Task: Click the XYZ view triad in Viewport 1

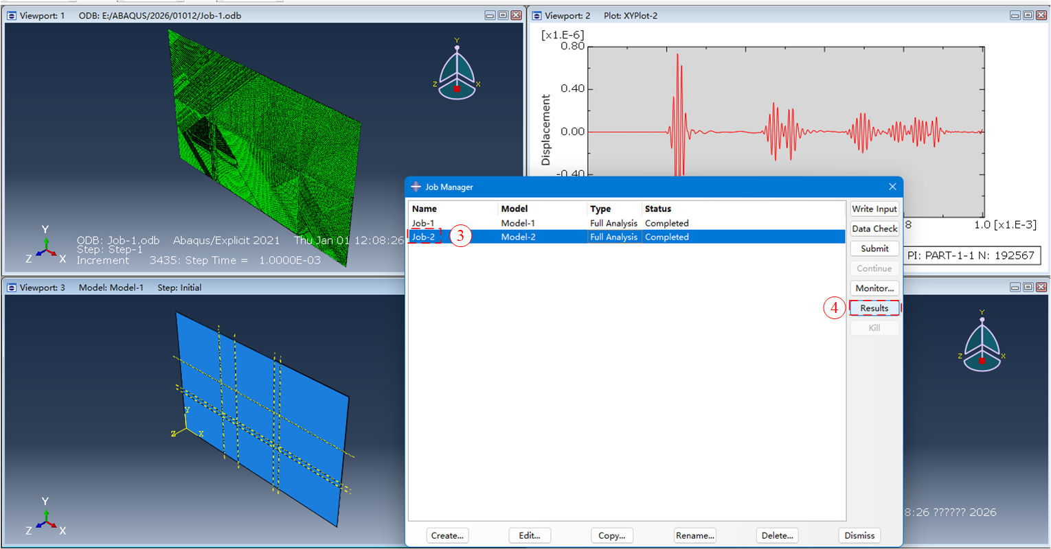Action: pyautogui.click(x=45, y=246)
